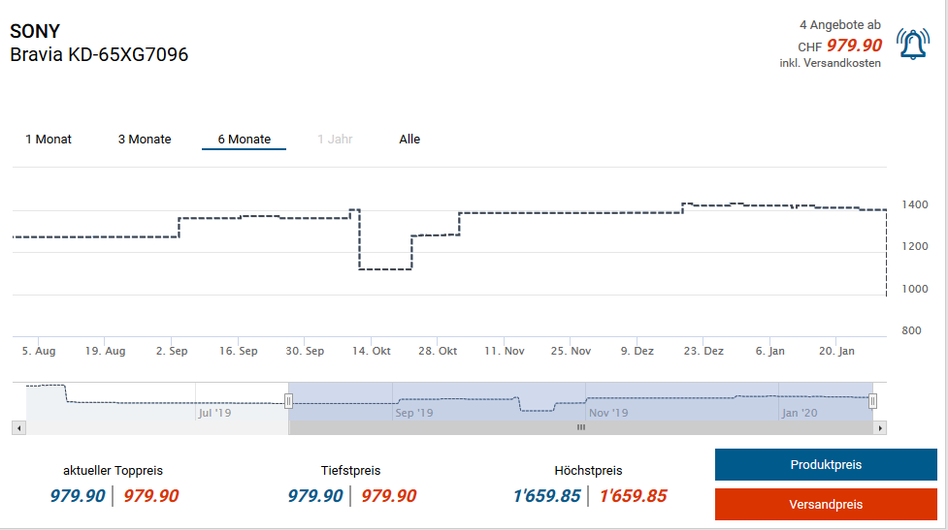Click the left range handle in navigator

pos(288,401)
